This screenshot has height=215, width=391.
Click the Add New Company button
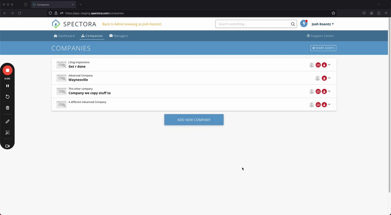[194, 120]
